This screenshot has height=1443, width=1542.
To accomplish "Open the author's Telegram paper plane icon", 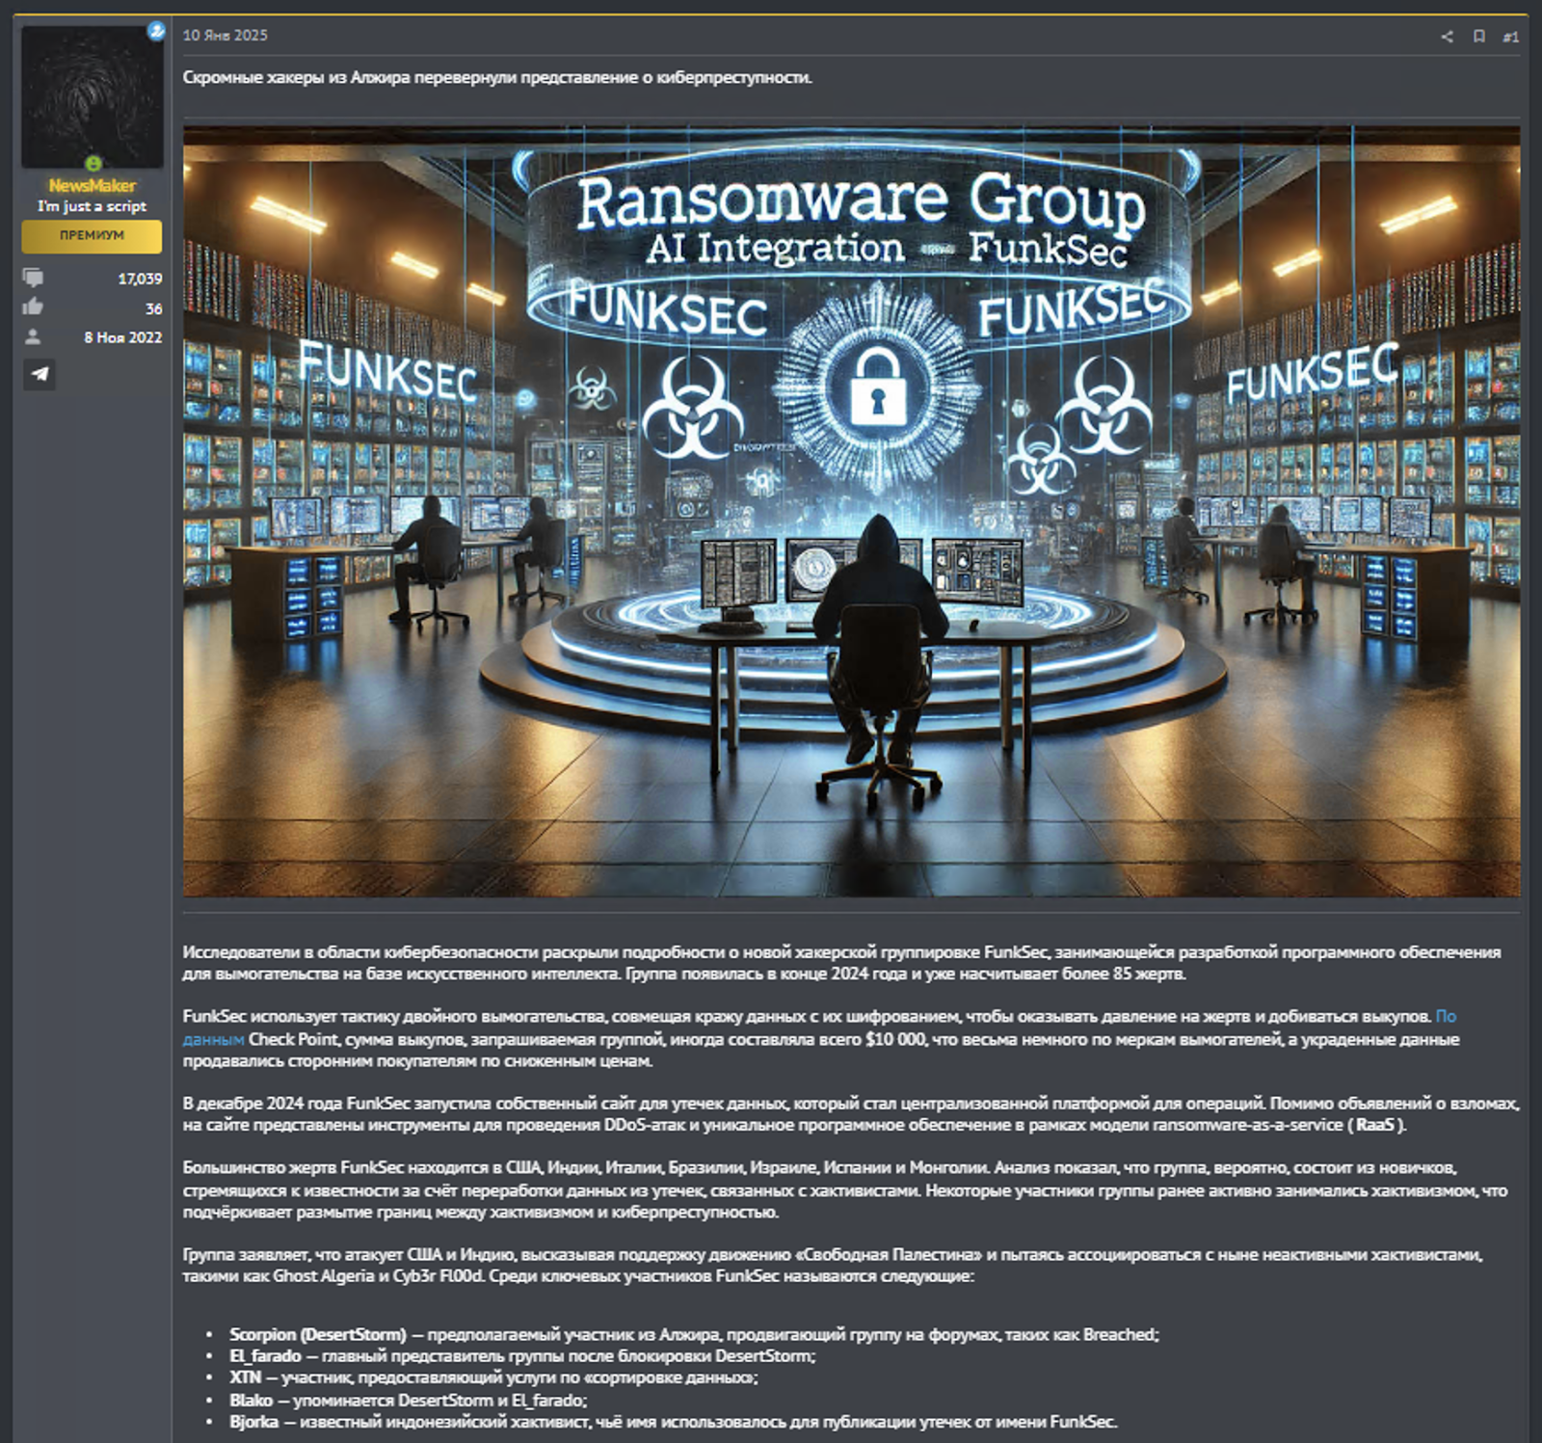I will coord(40,374).
